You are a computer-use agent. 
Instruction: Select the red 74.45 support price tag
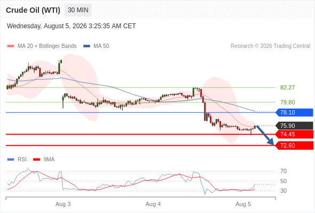point(295,134)
